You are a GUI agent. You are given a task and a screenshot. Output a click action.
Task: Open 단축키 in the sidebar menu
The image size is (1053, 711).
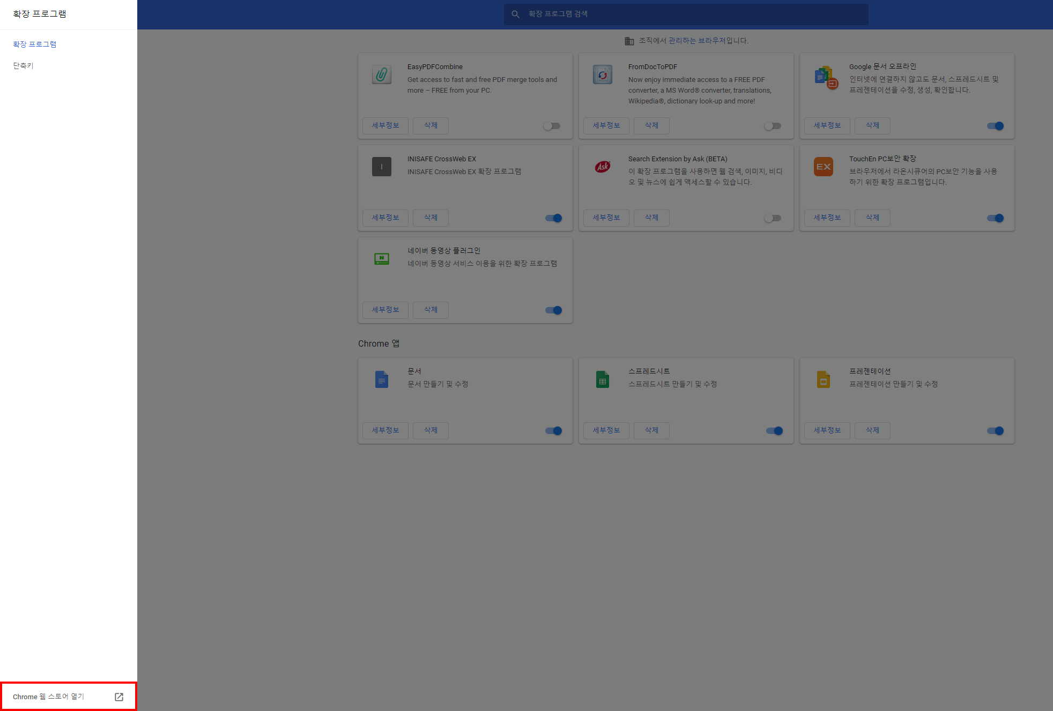pos(23,66)
